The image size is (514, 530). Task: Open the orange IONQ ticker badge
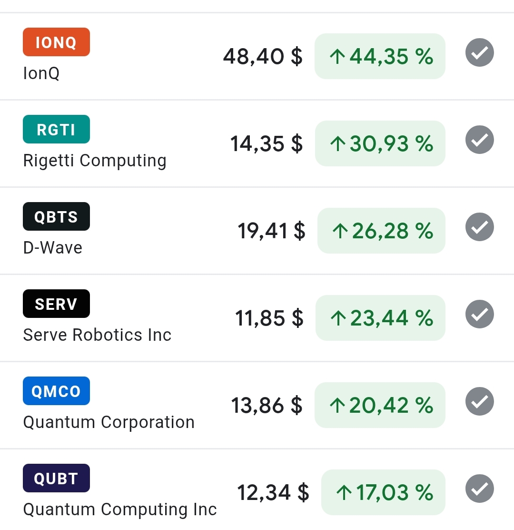click(56, 42)
